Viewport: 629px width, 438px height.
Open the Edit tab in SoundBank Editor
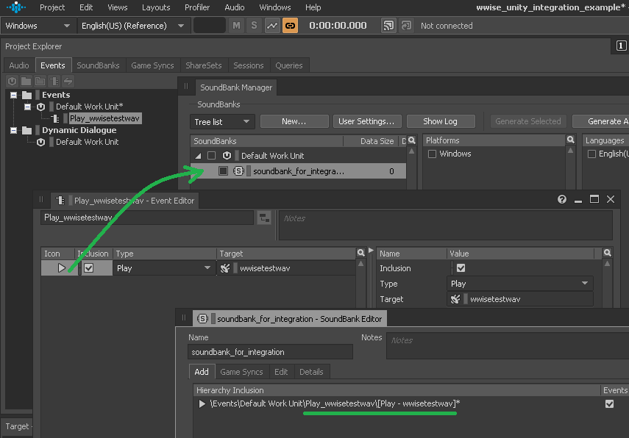281,372
